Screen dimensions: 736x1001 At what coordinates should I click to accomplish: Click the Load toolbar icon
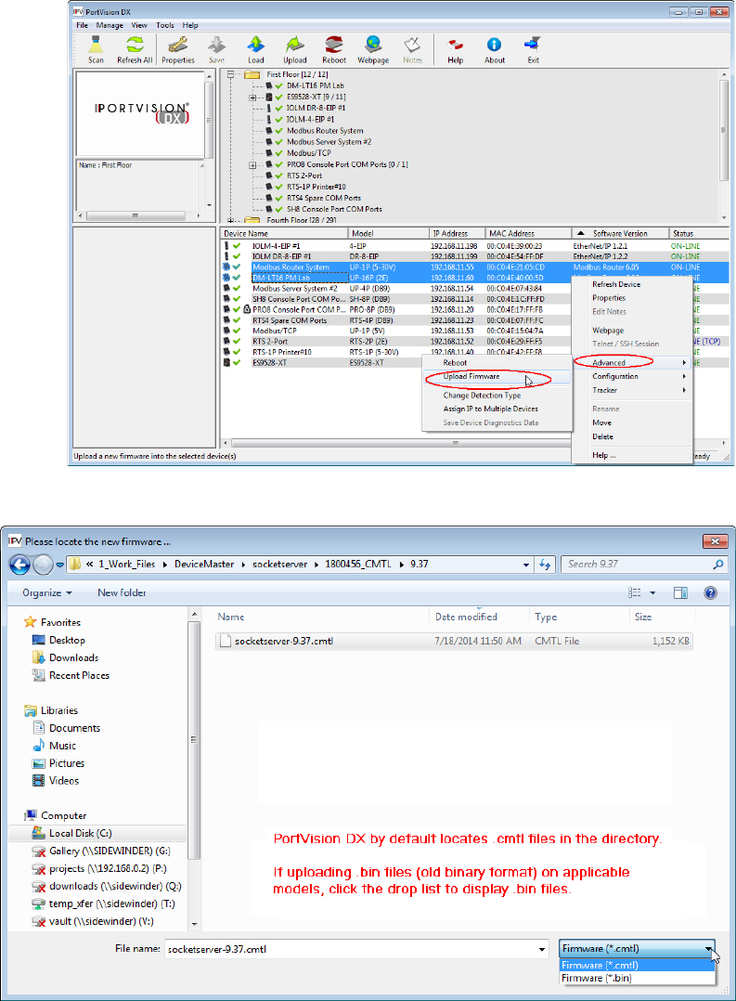point(256,50)
